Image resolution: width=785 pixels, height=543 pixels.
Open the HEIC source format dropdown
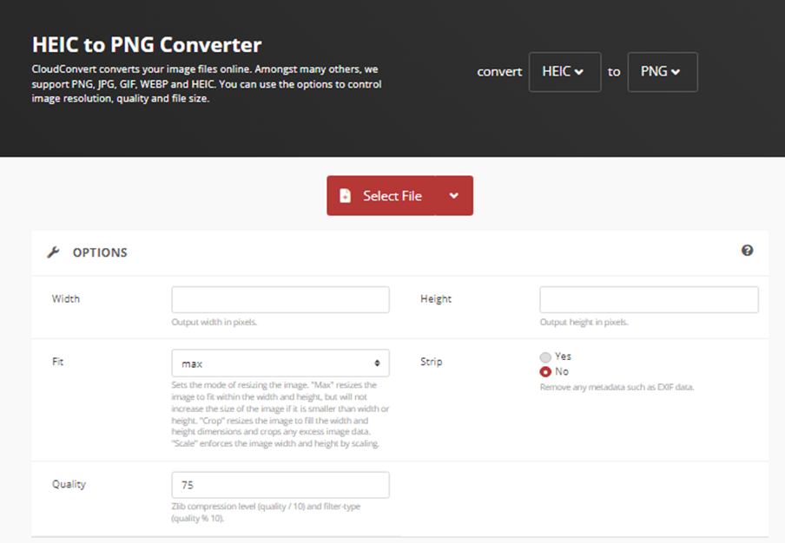tap(564, 72)
